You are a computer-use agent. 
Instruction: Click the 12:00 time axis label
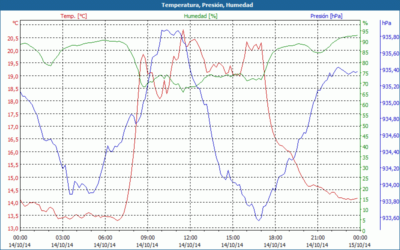pos(190,238)
